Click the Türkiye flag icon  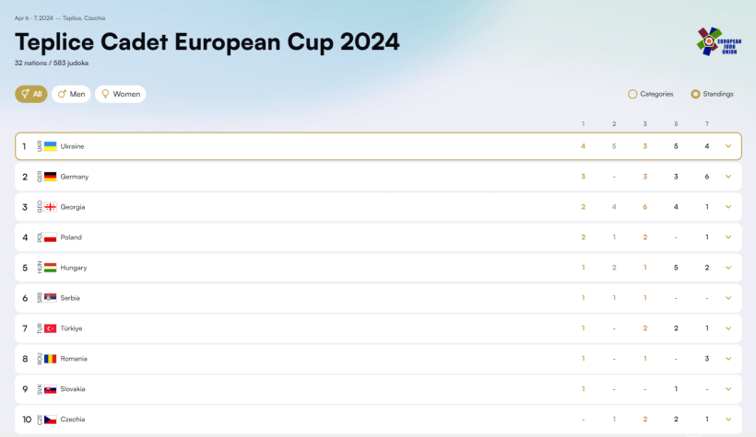[x=50, y=328]
